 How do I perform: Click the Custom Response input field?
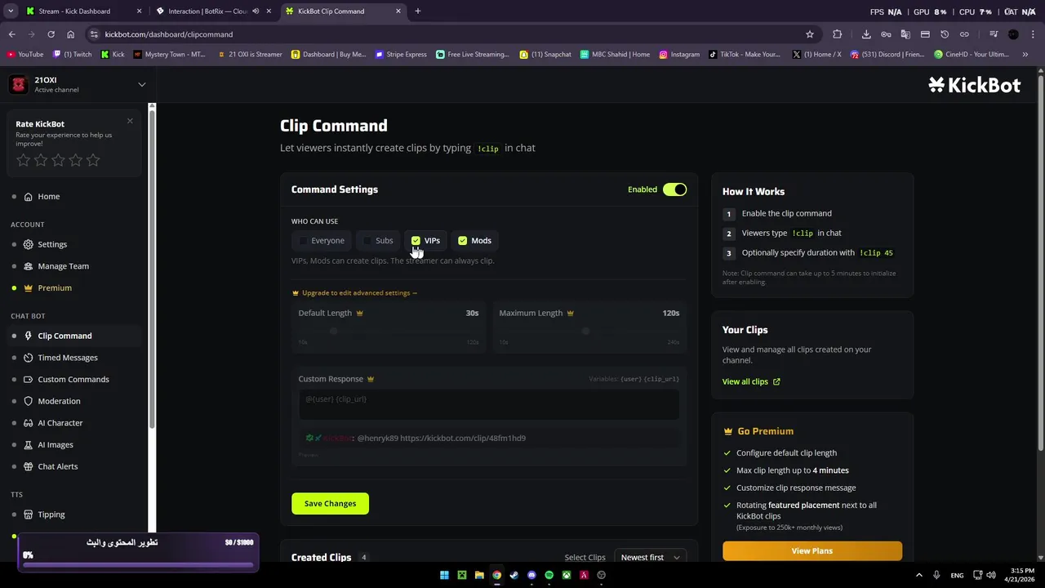pos(489,405)
